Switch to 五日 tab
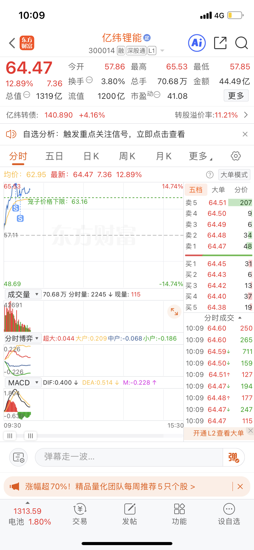The width and height of the screenshot is (254, 550). 54,156
